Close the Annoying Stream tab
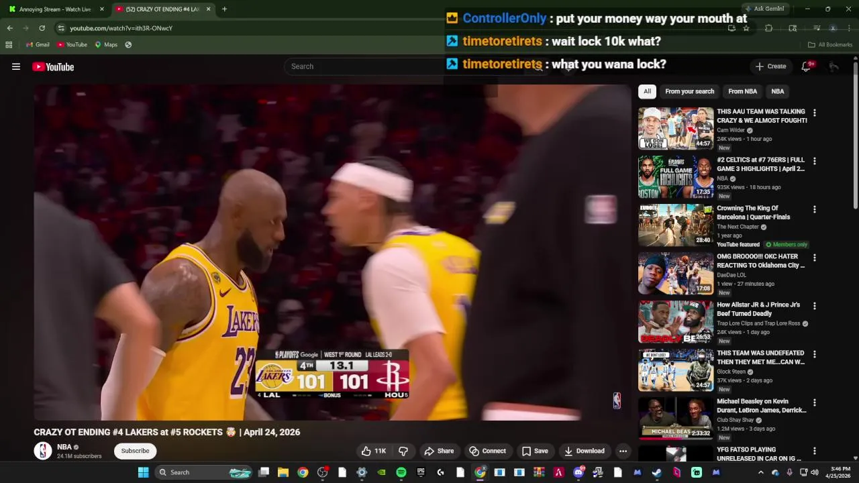This screenshot has height=483, width=859. pos(102,9)
